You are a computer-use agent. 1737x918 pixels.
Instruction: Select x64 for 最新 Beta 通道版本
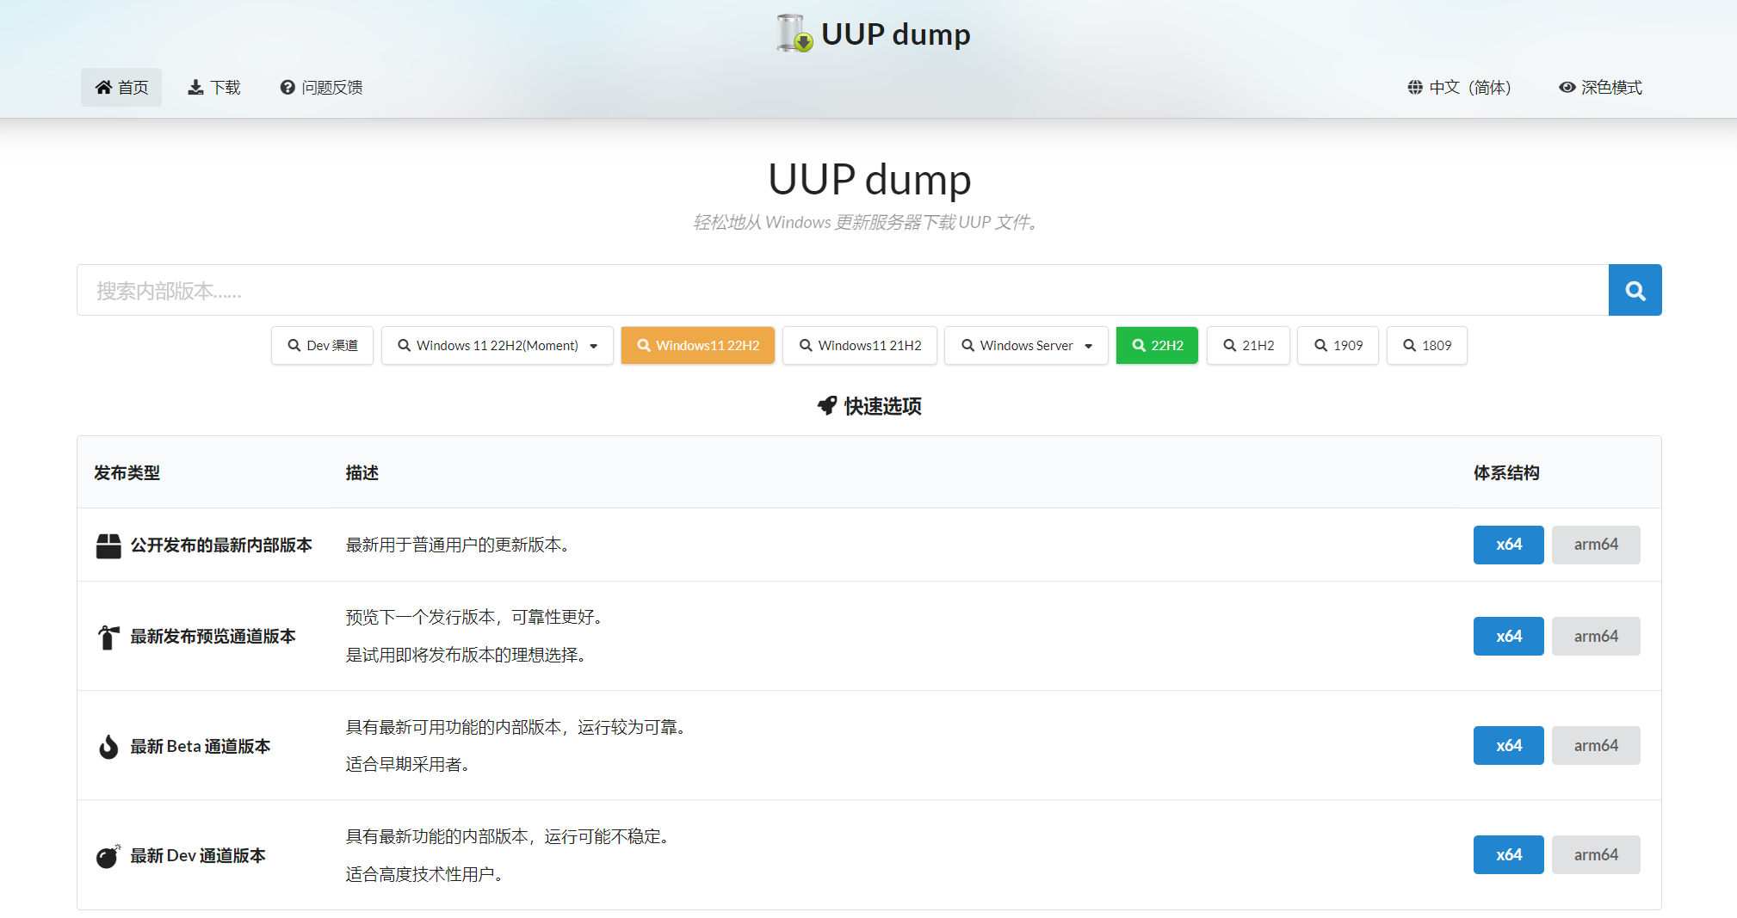[1508, 745]
